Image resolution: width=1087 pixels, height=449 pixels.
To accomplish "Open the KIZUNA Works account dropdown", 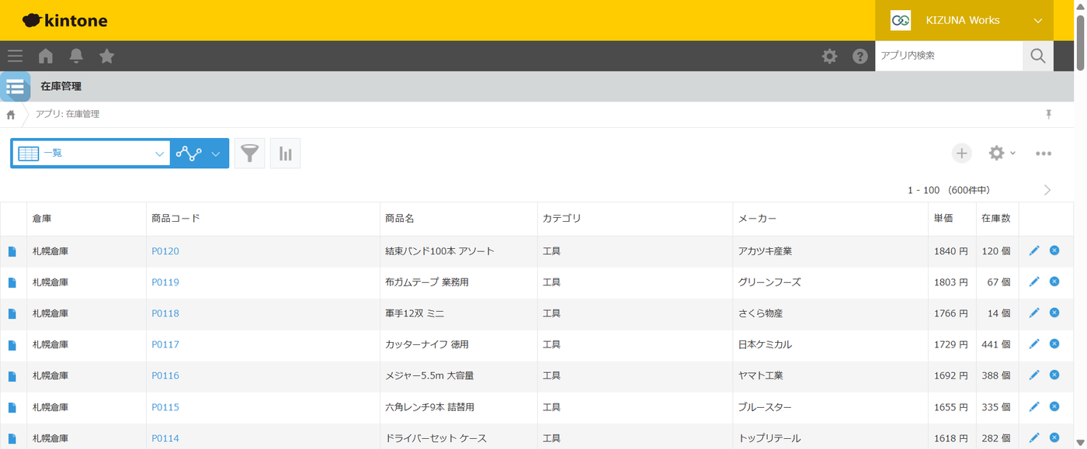I will pos(964,20).
